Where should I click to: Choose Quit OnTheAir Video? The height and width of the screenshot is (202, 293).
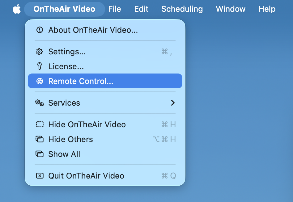coord(86,176)
